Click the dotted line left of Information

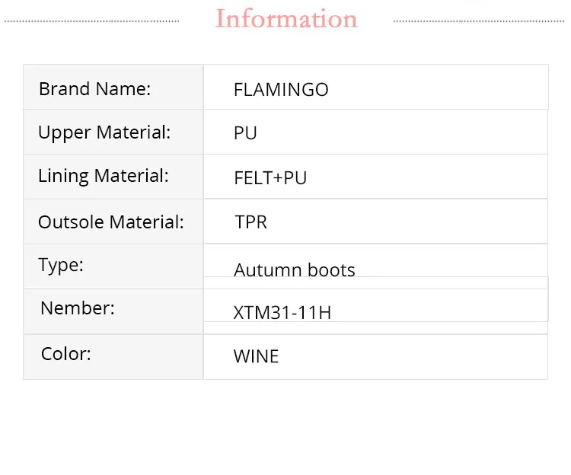coord(91,21)
